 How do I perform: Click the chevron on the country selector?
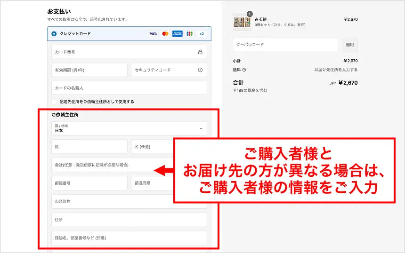[201, 128]
